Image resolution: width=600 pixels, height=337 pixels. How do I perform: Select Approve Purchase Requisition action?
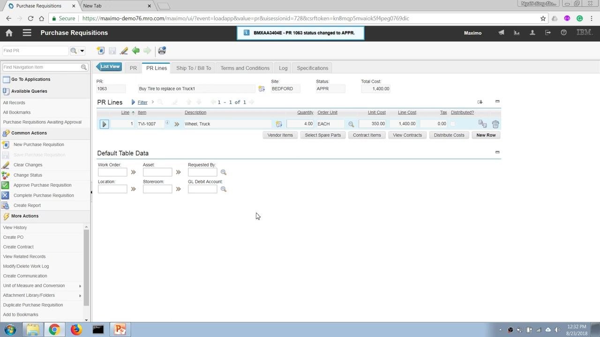pos(42,185)
